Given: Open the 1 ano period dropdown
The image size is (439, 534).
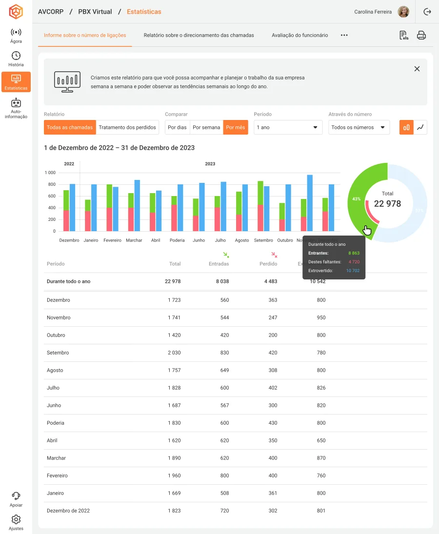Looking at the screenshot, I should pyautogui.click(x=288, y=127).
